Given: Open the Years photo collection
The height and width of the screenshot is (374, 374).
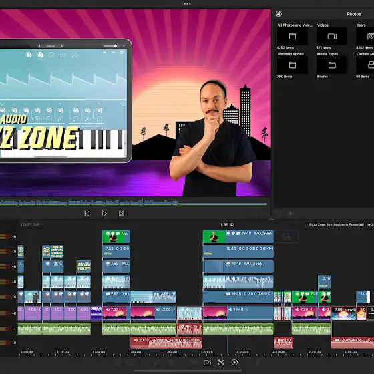Looking at the screenshot, I should 365,36.
